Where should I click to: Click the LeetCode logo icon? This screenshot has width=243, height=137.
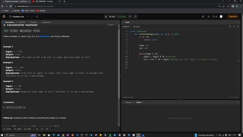click(x=4, y=16)
